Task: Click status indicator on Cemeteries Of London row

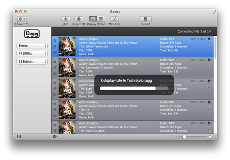Action: coord(209,67)
